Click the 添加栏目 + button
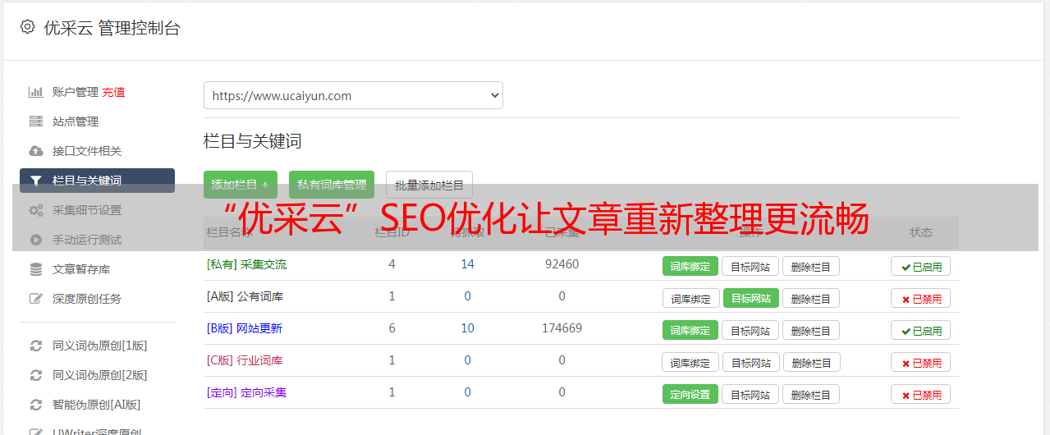This screenshot has width=1050, height=435. pyautogui.click(x=241, y=185)
